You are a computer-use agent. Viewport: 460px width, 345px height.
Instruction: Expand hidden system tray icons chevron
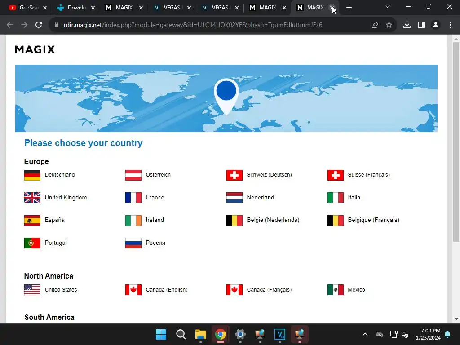pyautogui.click(x=365, y=334)
